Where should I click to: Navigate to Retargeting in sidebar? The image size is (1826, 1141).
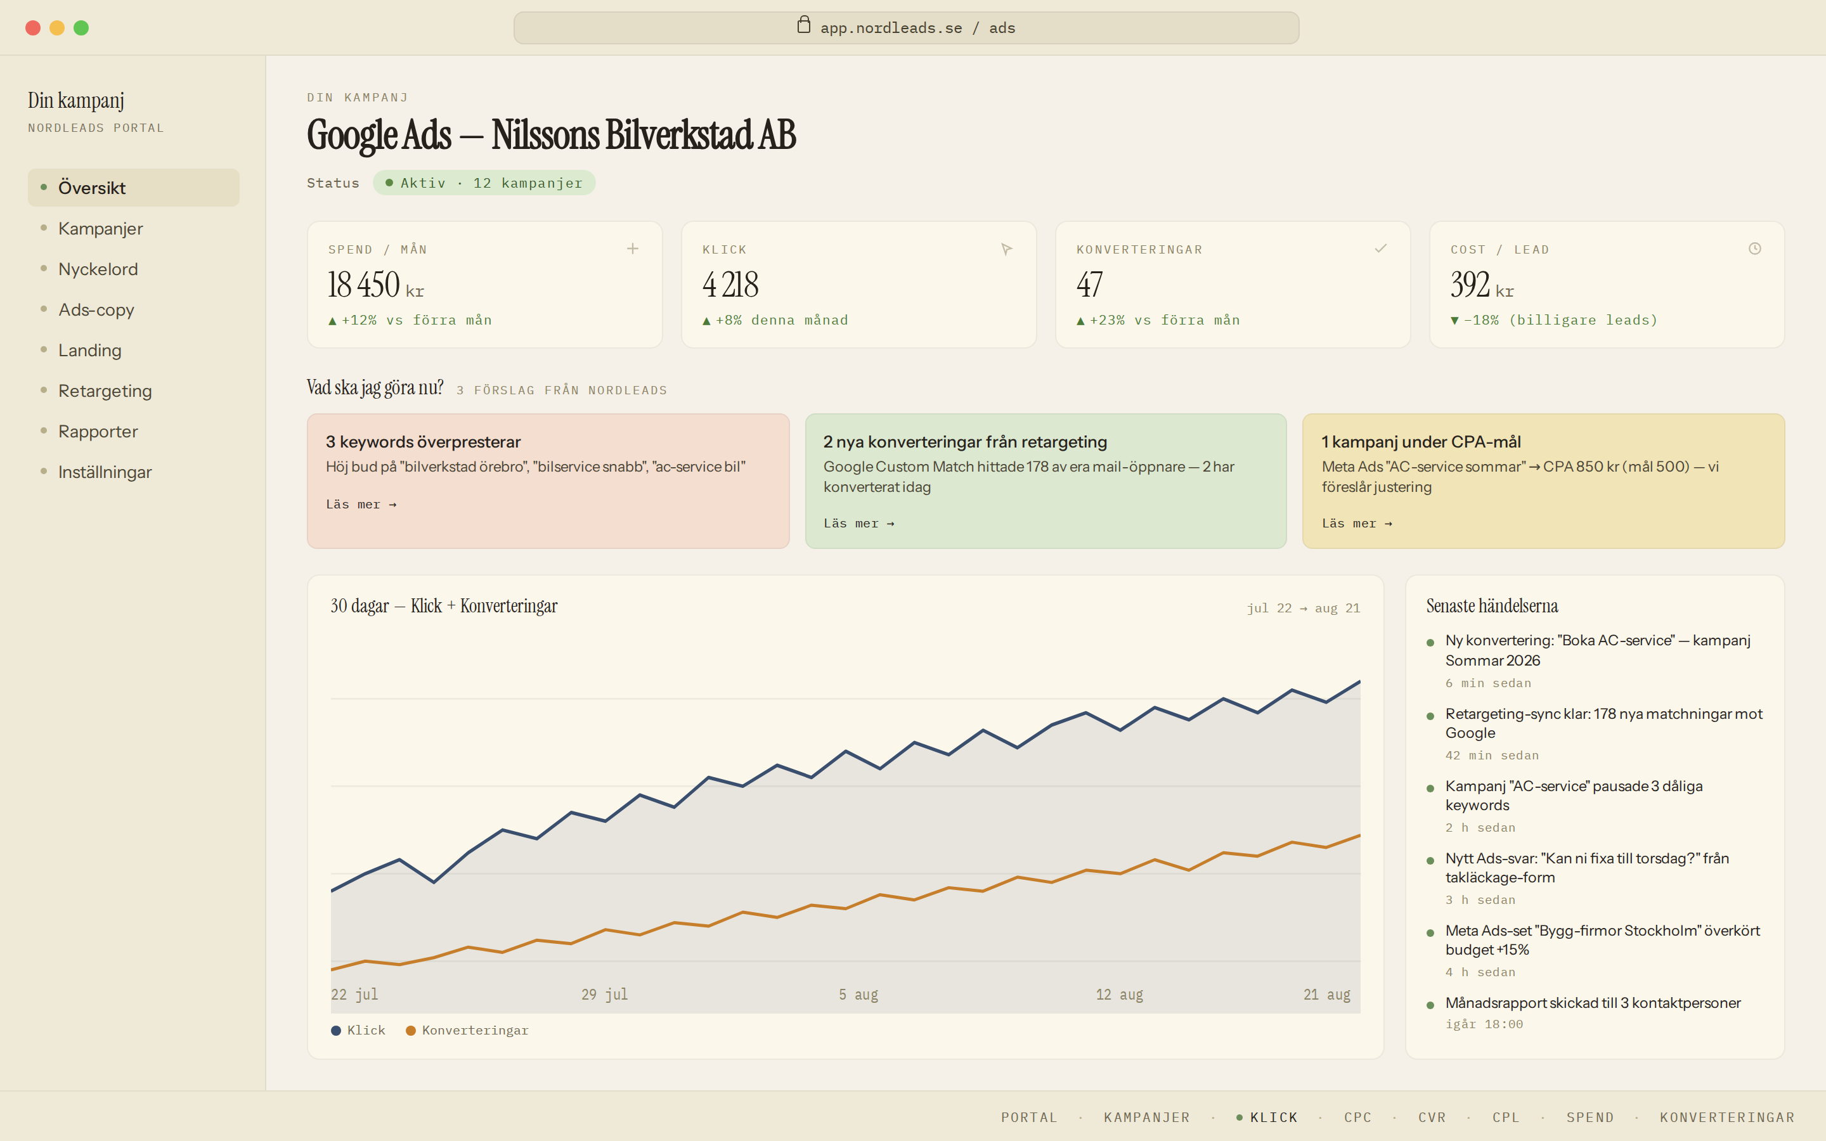134,391
